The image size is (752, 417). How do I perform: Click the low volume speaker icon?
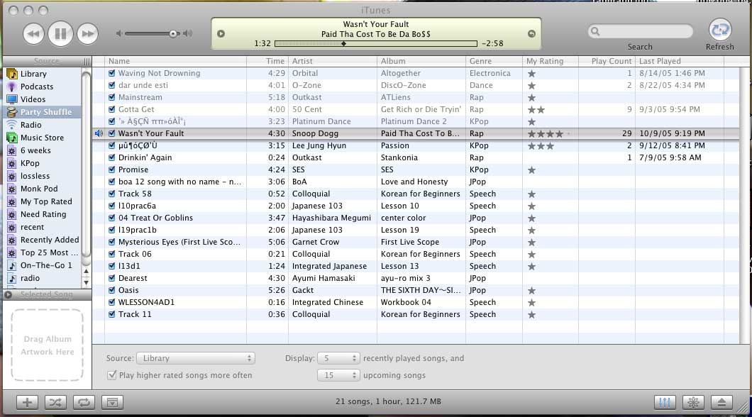pos(119,33)
